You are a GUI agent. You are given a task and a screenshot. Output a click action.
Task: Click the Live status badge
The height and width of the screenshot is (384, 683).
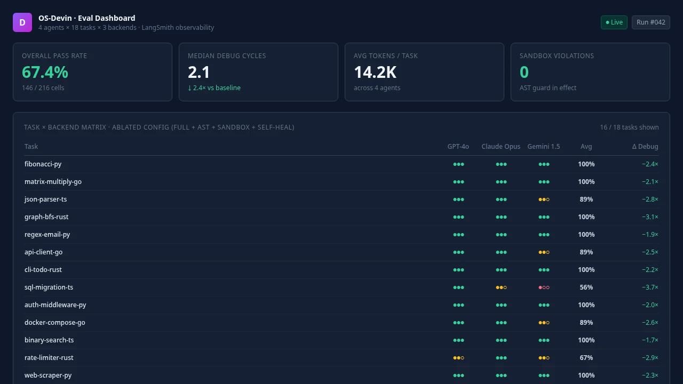pos(614,22)
